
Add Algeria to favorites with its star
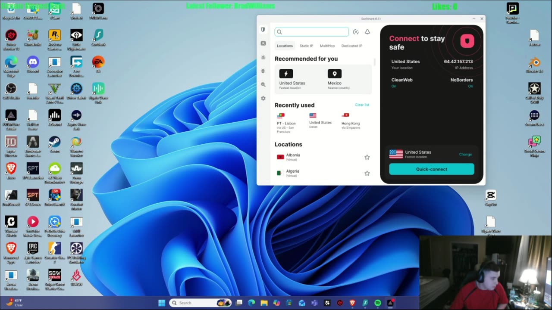(367, 173)
